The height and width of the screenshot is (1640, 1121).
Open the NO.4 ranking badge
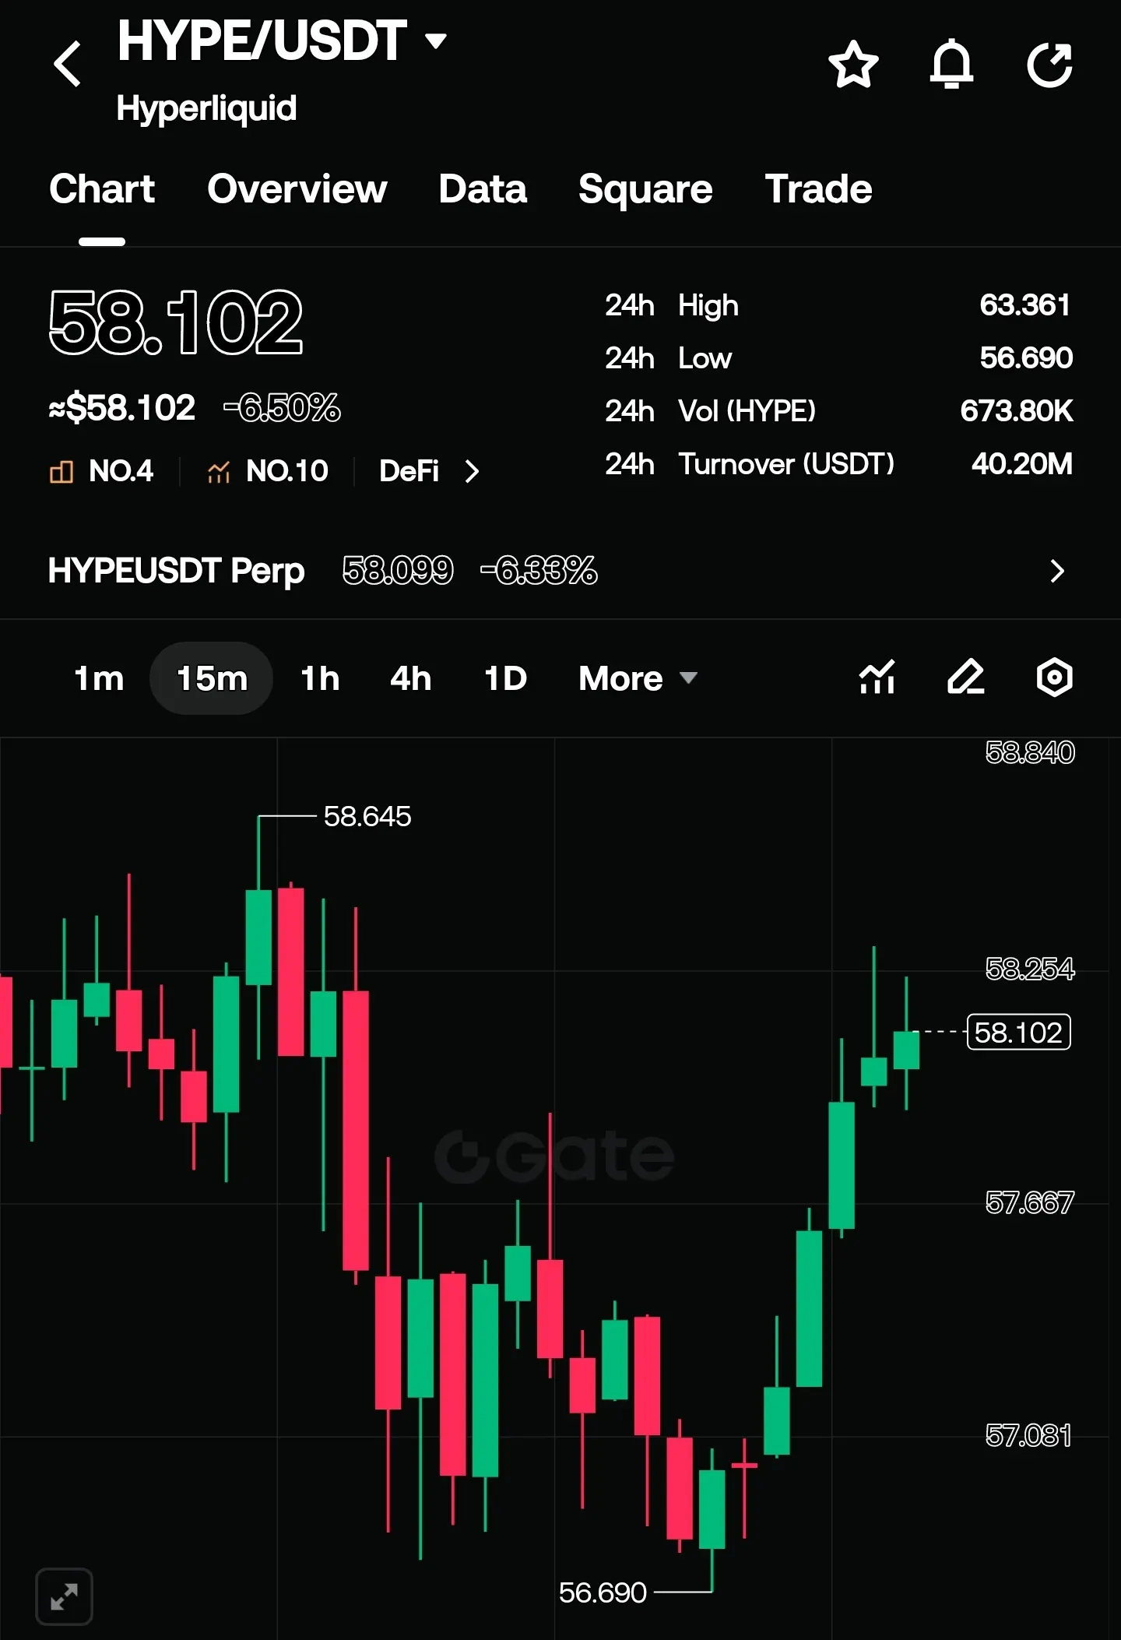101,471
